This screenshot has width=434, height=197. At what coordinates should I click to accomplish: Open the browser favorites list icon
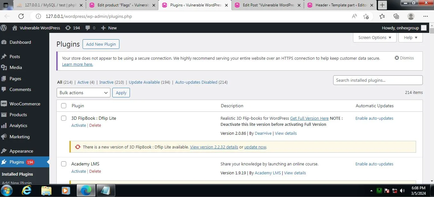point(382,16)
